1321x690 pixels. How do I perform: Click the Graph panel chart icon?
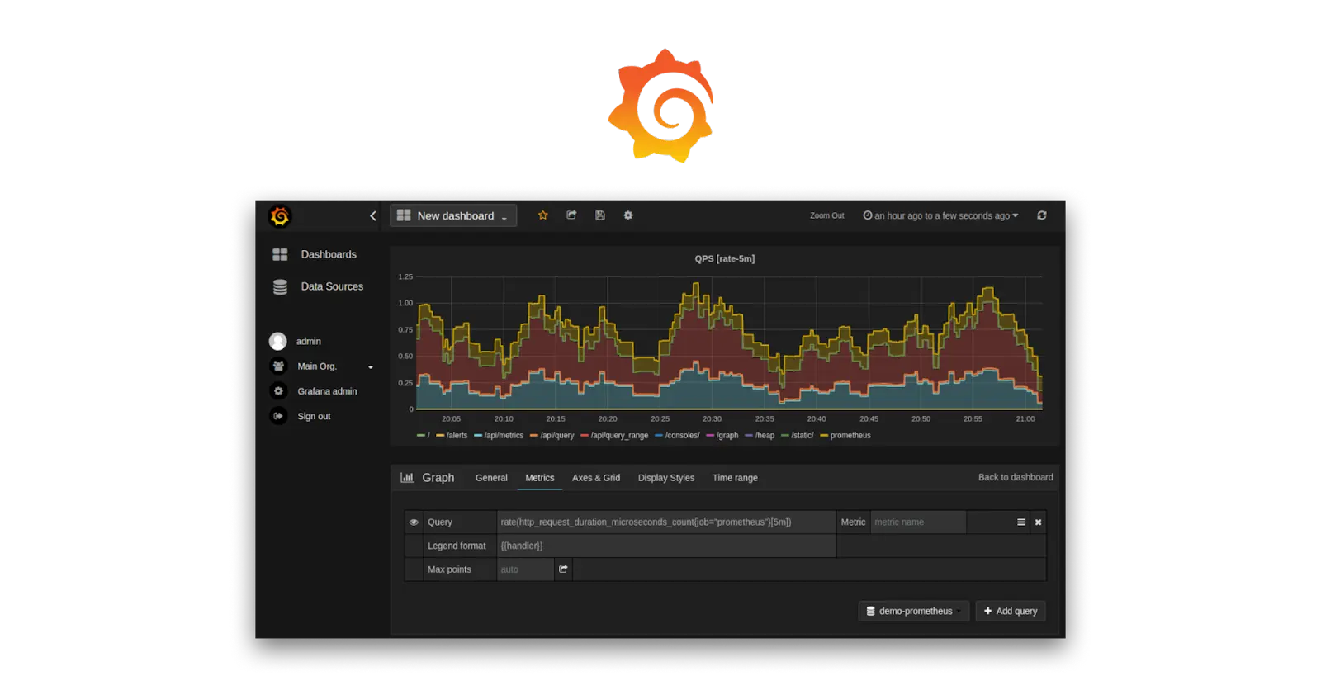point(407,478)
